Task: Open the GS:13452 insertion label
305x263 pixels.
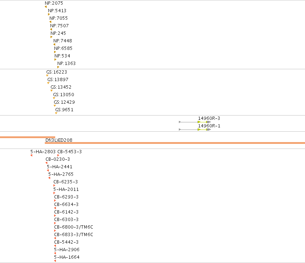Action: [x=61, y=87]
